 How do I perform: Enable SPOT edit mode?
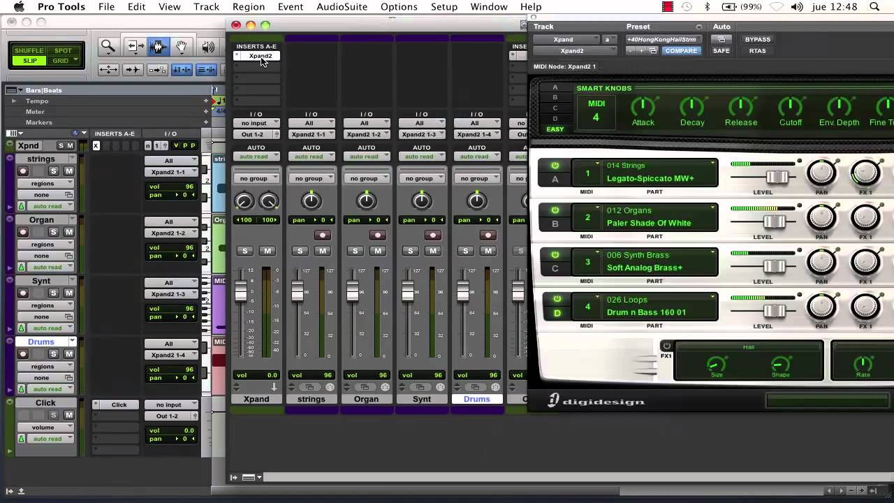(x=63, y=51)
